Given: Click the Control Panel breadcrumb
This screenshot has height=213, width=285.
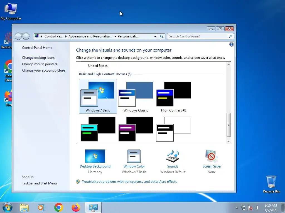Looking at the screenshot, I should 53,36.
